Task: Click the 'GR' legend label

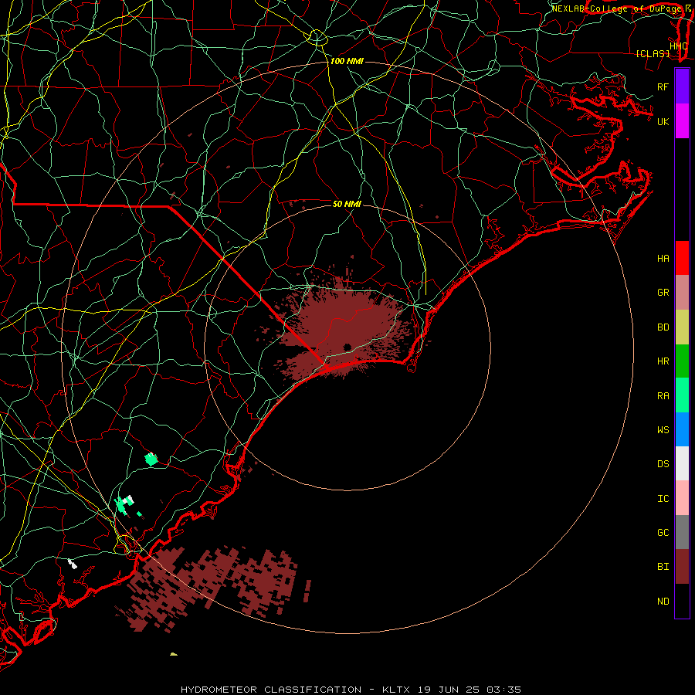Action: pyautogui.click(x=663, y=293)
